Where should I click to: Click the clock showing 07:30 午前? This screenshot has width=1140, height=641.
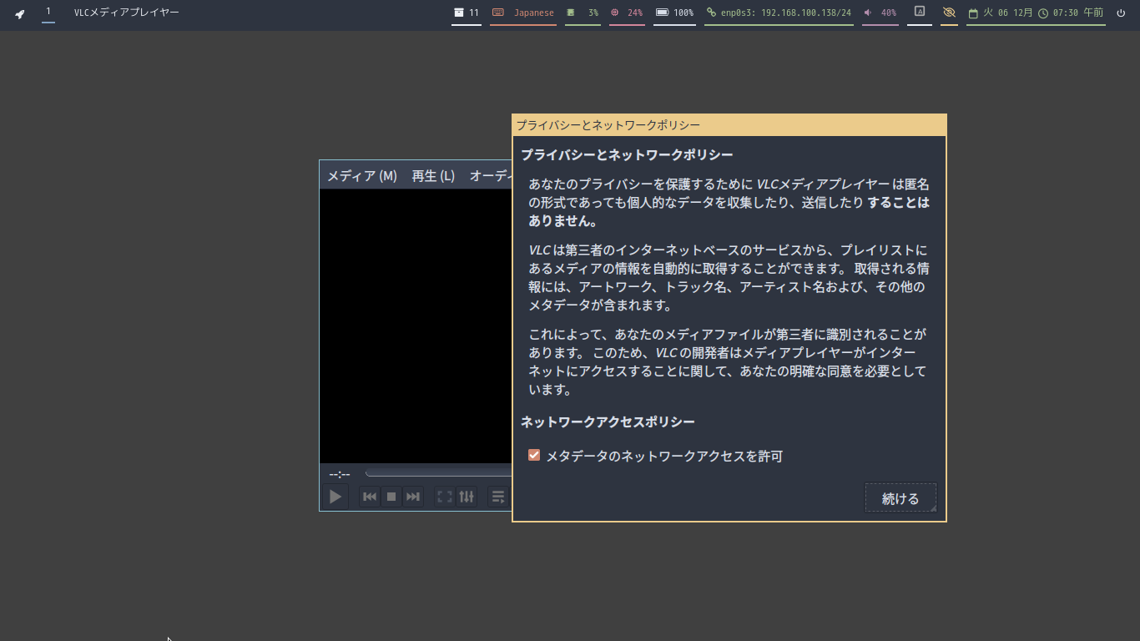click(1071, 13)
